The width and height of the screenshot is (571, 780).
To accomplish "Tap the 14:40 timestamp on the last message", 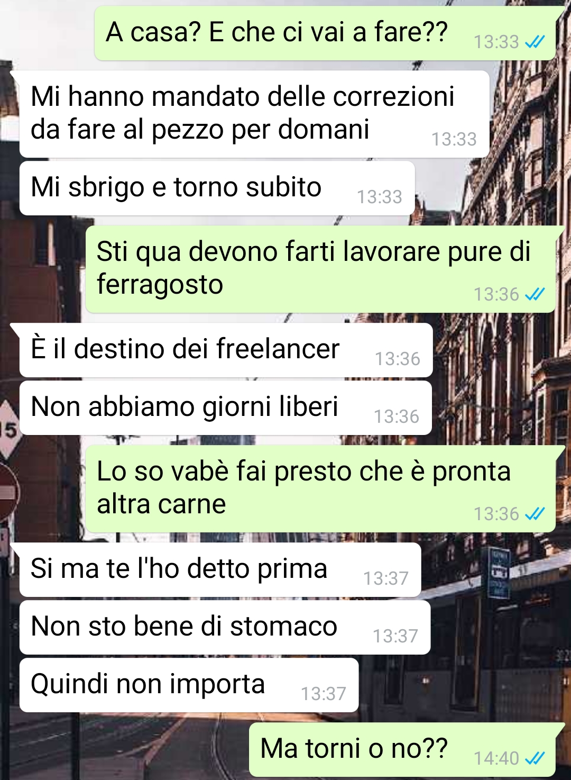I will [496, 758].
